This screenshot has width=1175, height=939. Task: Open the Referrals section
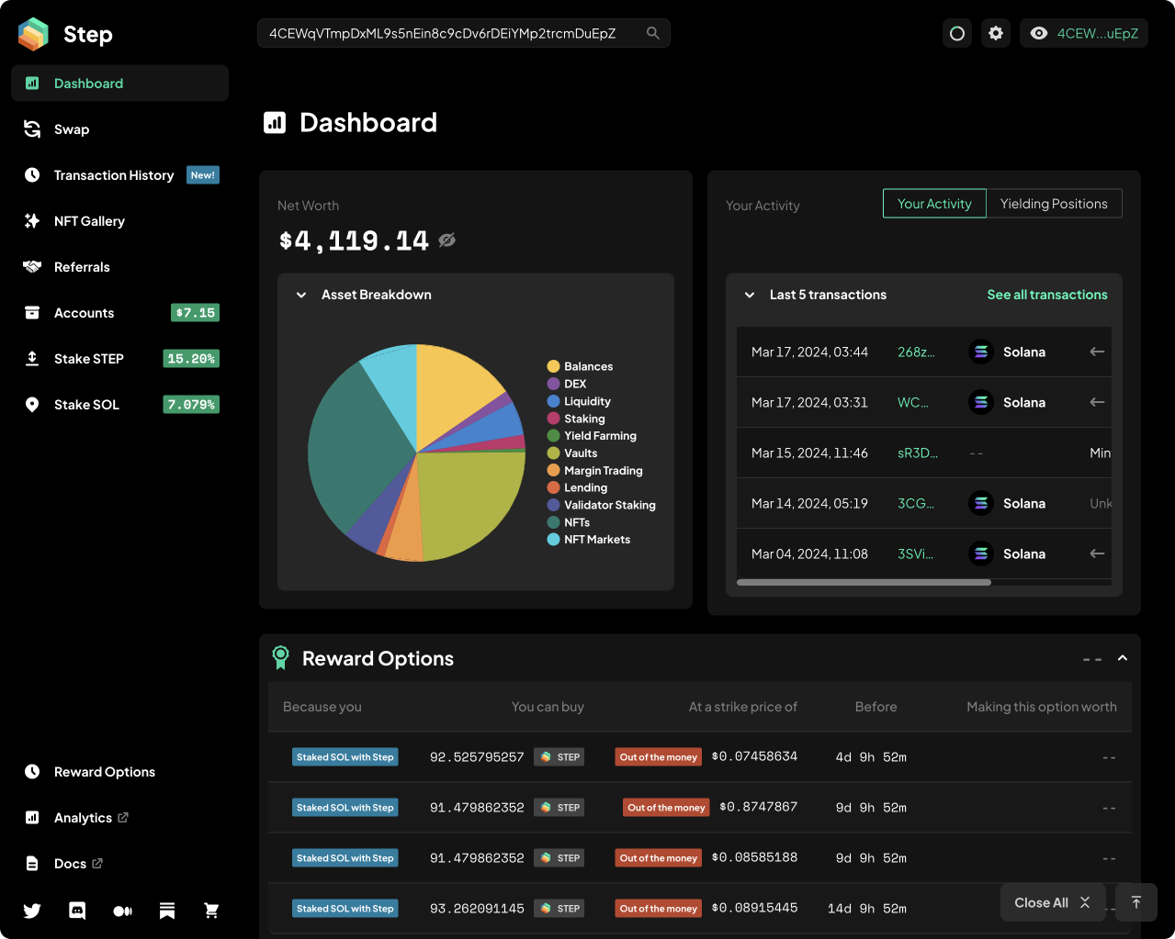click(82, 266)
